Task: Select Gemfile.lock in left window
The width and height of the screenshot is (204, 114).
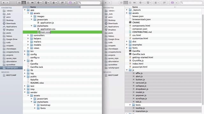Action: pos(37,67)
